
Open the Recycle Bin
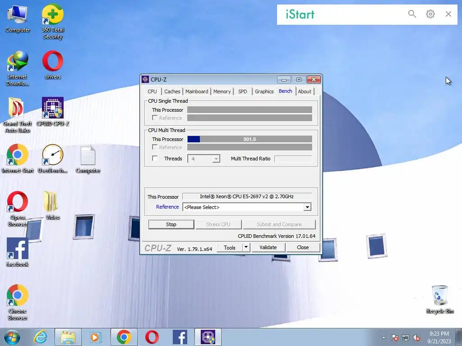click(x=439, y=299)
